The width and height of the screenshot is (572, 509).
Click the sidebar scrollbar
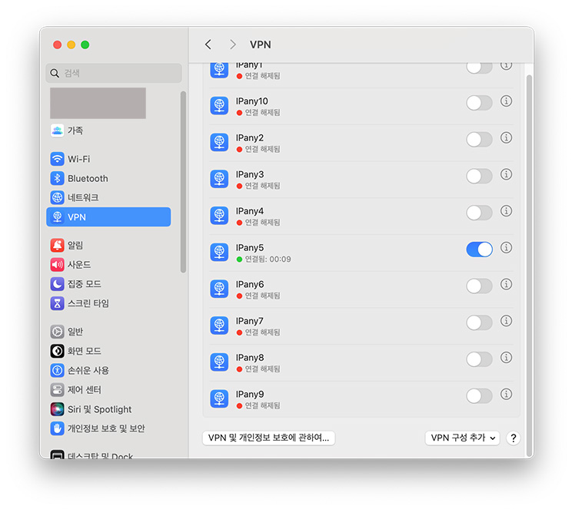click(183, 181)
